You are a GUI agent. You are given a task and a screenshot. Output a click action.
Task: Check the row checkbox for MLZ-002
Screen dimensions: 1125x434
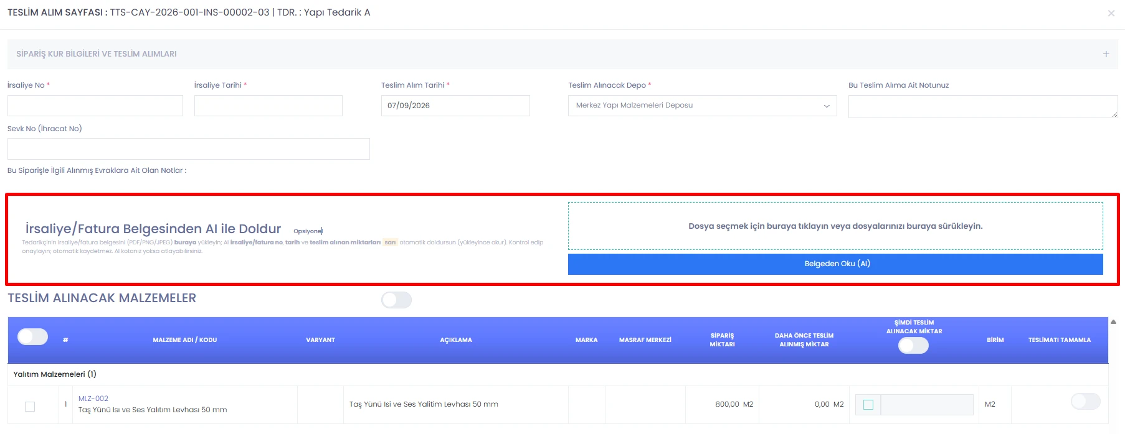30,407
